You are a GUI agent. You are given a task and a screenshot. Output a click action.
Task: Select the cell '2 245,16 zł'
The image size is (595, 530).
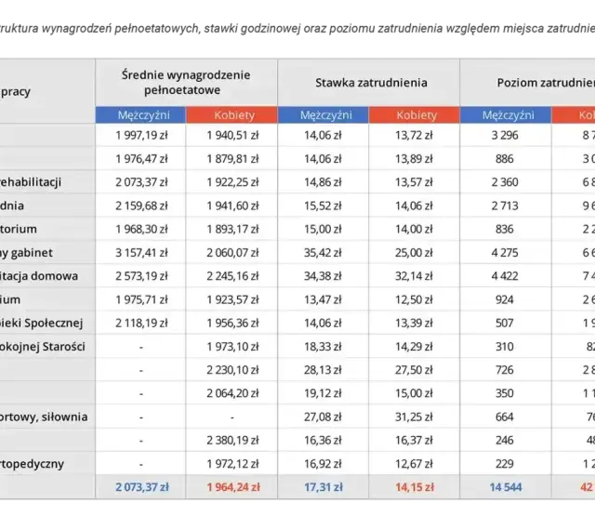232,276
